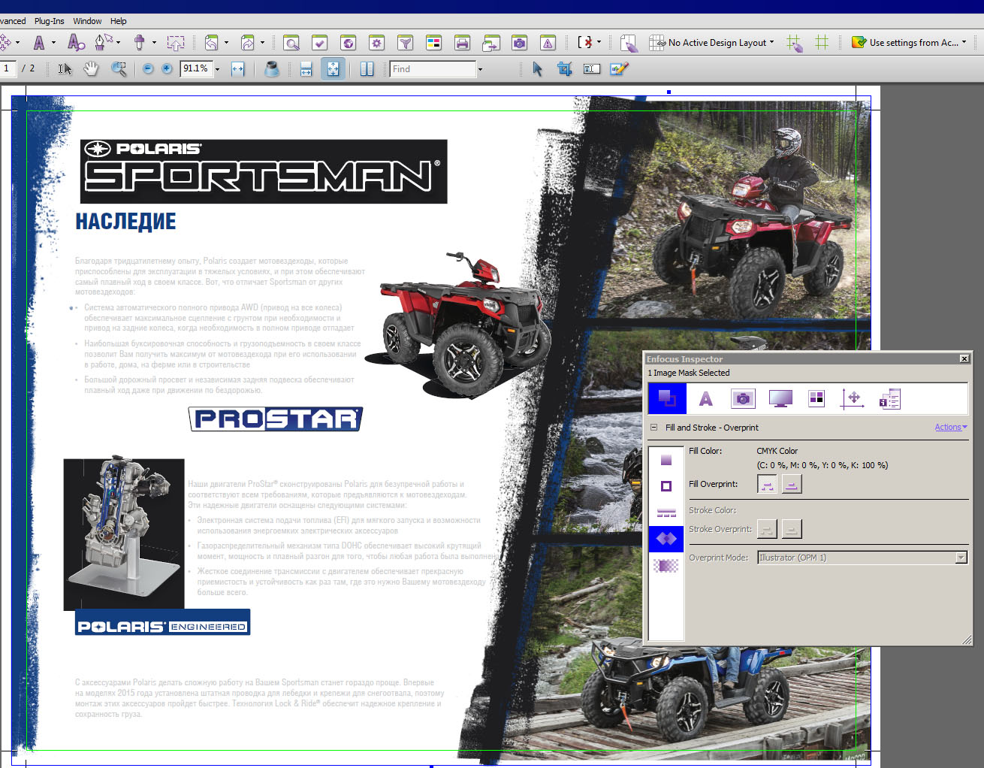Open the Window menu
Viewport: 984px width, 768px height.
click(x=87, y=21)
